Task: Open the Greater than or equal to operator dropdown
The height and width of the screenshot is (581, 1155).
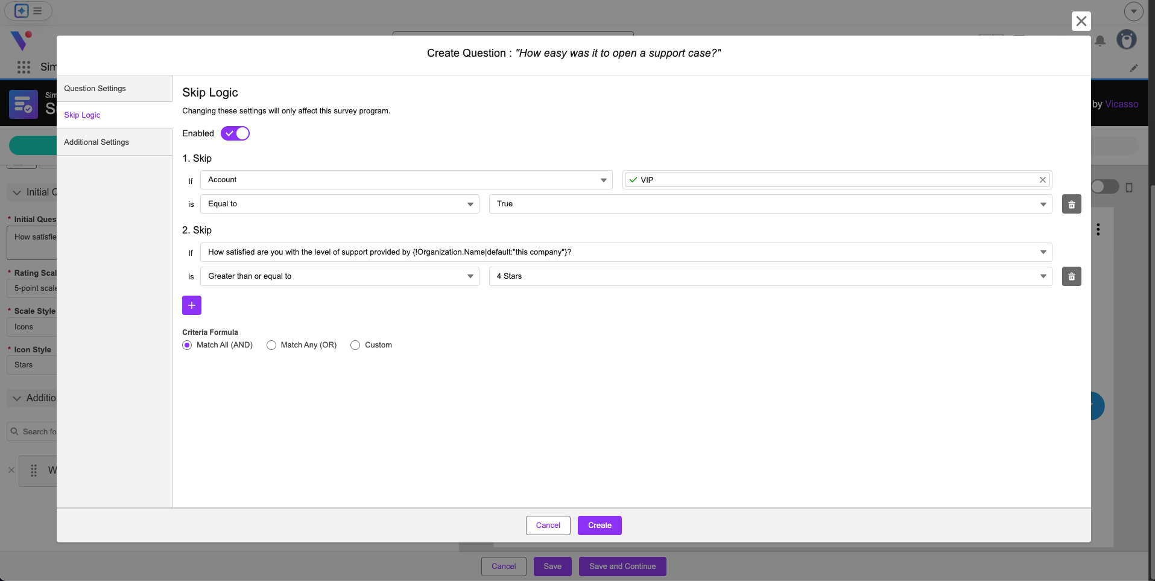Action: point(340,276)
